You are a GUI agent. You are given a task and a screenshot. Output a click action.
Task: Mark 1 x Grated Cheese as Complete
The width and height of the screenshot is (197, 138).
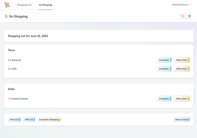click(164, 99)
